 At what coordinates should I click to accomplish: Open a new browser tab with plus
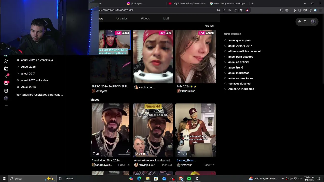point(252,3)
